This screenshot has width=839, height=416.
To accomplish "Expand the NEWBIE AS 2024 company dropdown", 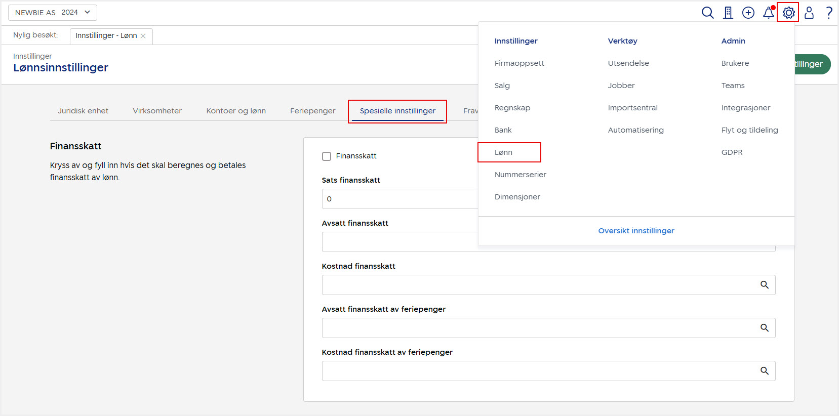I will pos(53,13).
